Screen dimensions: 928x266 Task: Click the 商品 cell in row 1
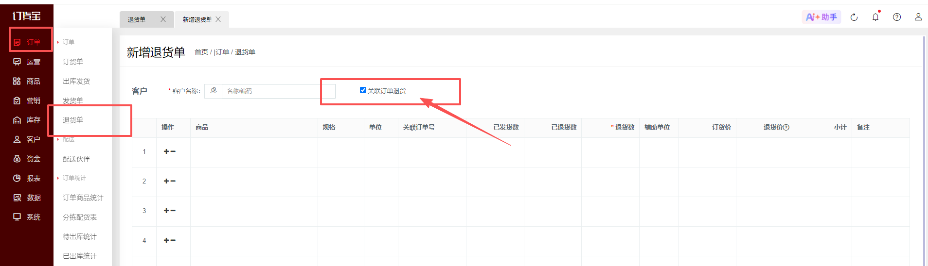254,152
